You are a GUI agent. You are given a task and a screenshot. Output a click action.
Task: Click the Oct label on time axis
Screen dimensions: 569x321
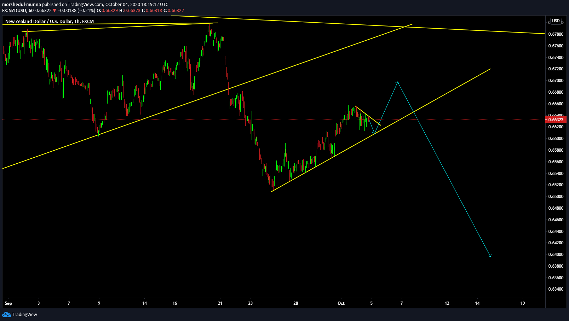(341, 303)
